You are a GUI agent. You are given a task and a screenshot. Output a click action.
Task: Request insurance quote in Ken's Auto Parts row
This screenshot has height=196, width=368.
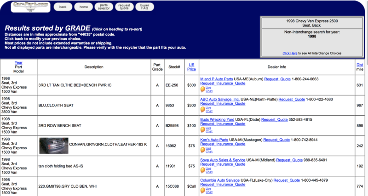click(223, 144)
